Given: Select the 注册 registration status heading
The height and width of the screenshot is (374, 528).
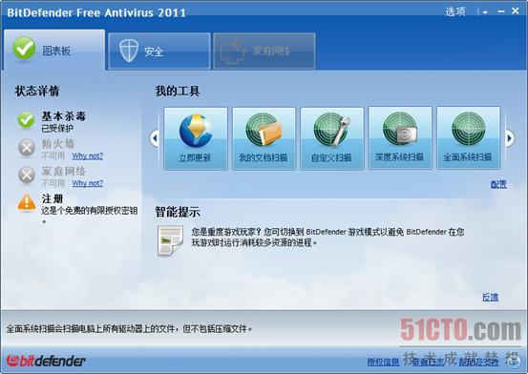Looking at the screenshot, I should point(53,198).
